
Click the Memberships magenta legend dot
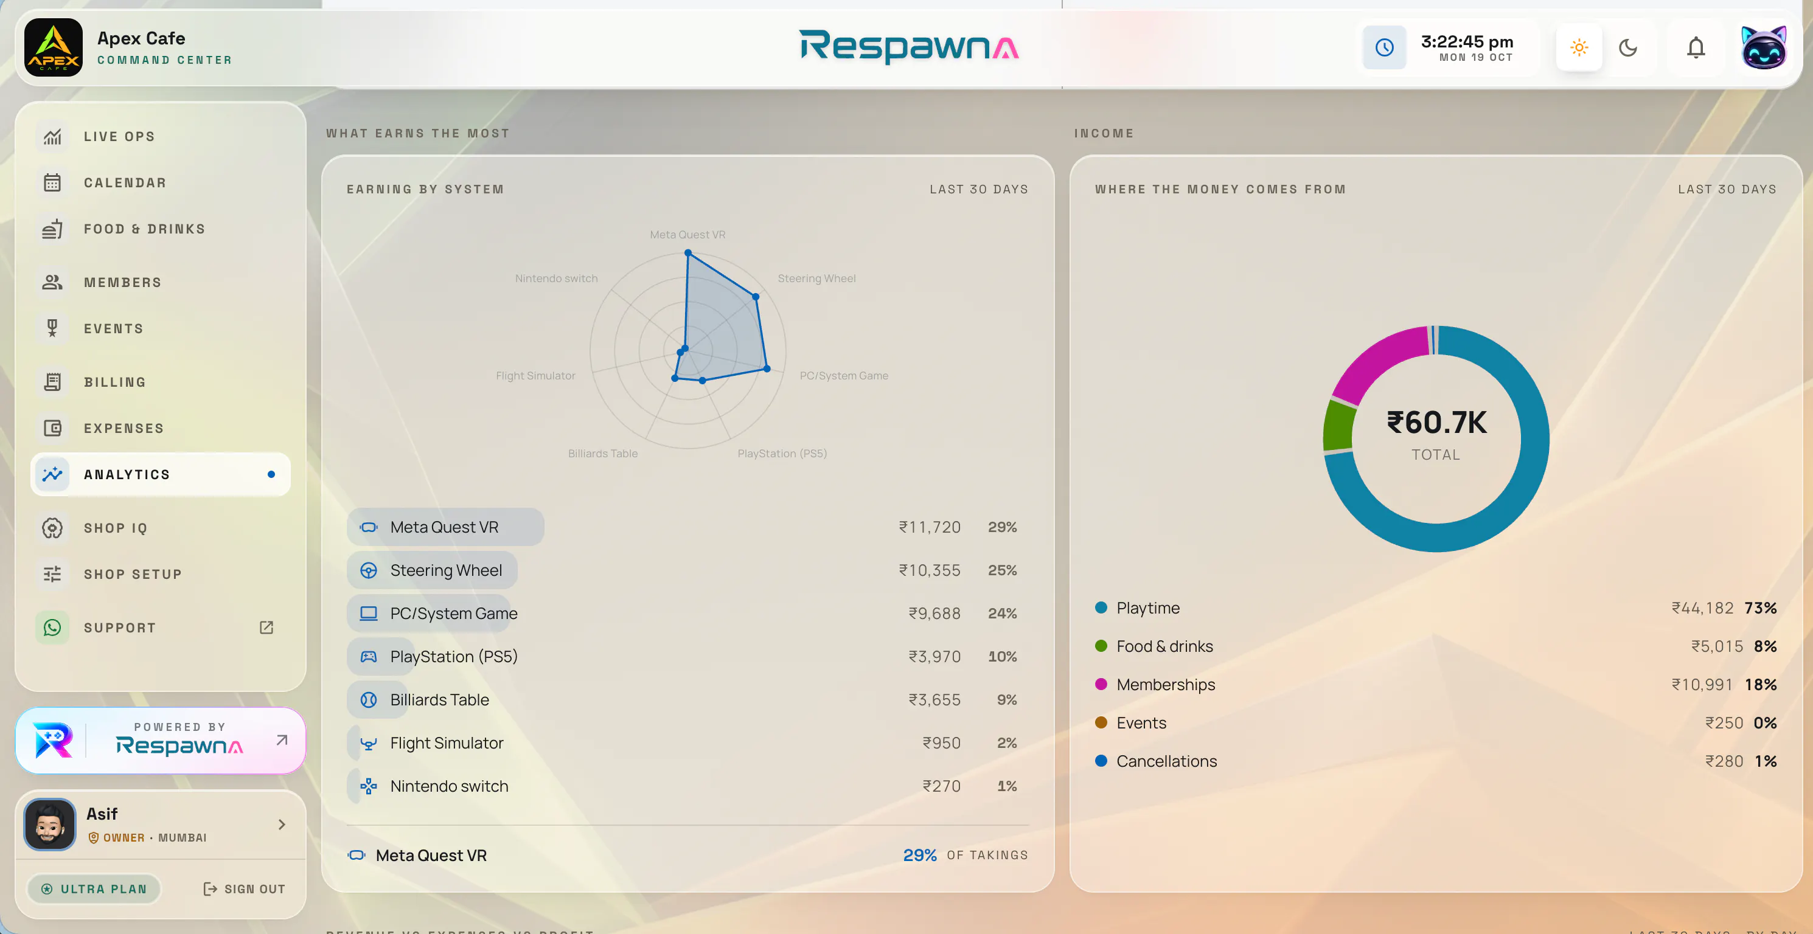pos(1101,684)
